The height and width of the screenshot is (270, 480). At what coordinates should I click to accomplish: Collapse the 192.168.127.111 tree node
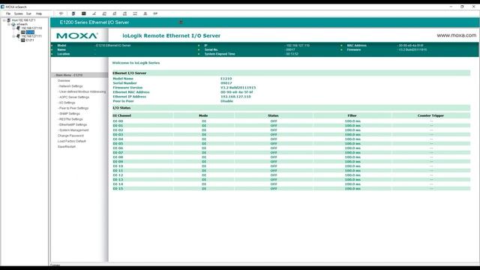[13, 36]
